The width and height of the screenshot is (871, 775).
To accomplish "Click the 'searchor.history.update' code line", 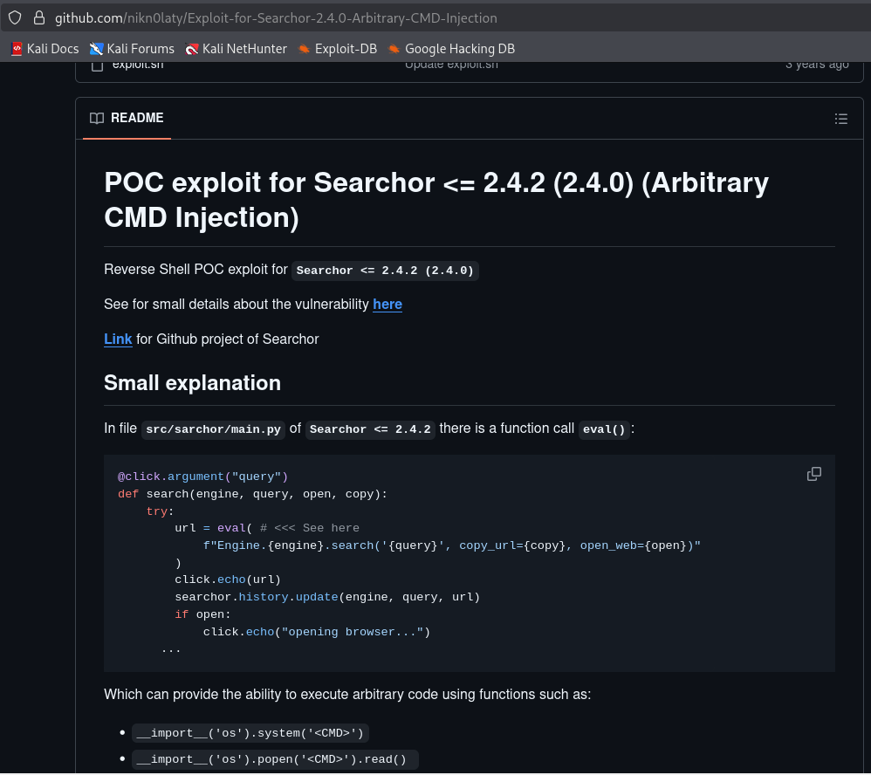I will click(x=327, y=597).
